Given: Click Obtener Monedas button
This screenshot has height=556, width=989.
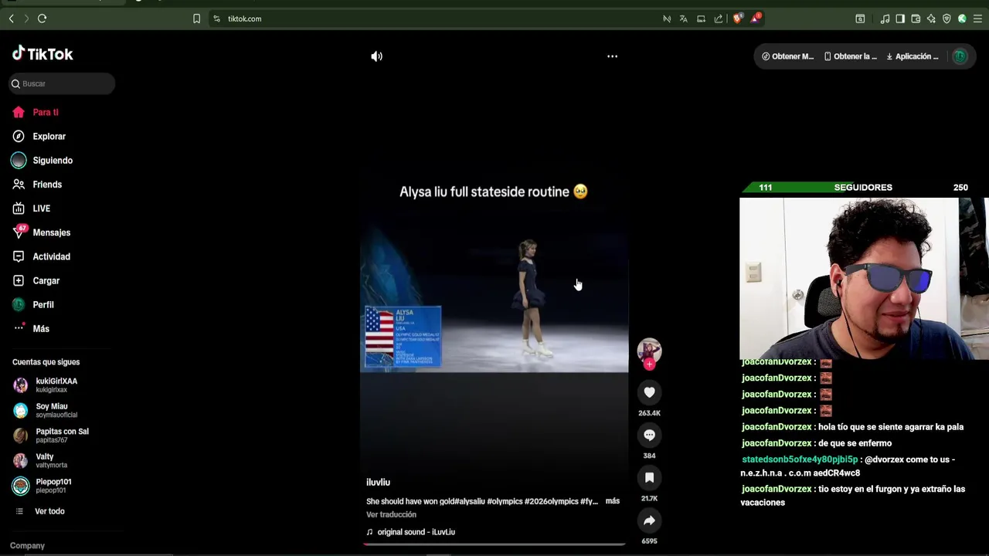Looking at the screenshot, I should click(x=787, y=56).
